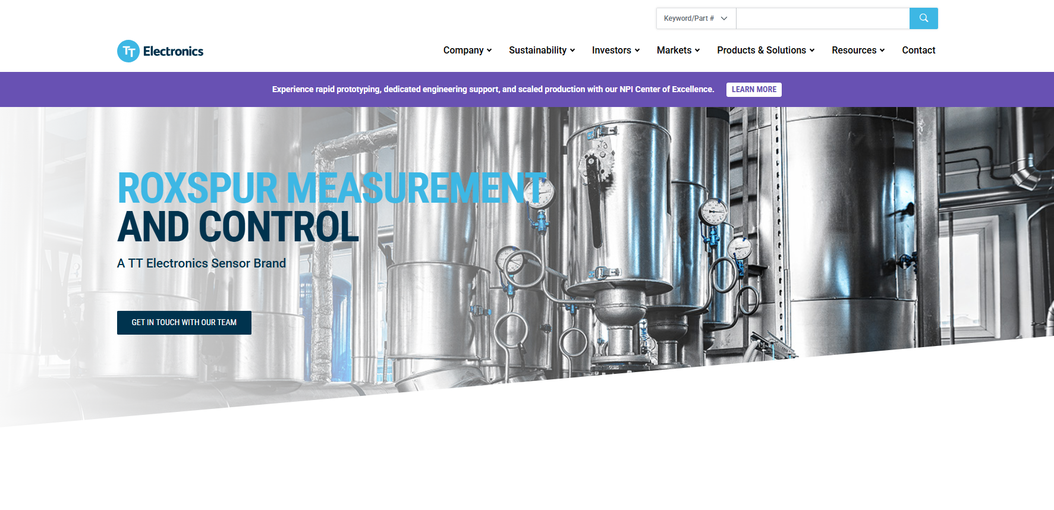Click the Roxspur Measurement and Control heading
Screen dimensions: 1054x510
point(238,207)
